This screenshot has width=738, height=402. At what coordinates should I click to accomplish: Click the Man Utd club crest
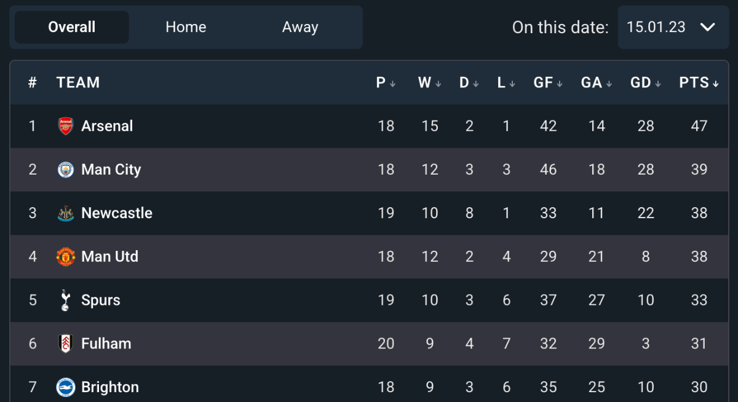[x=66, y=257]
